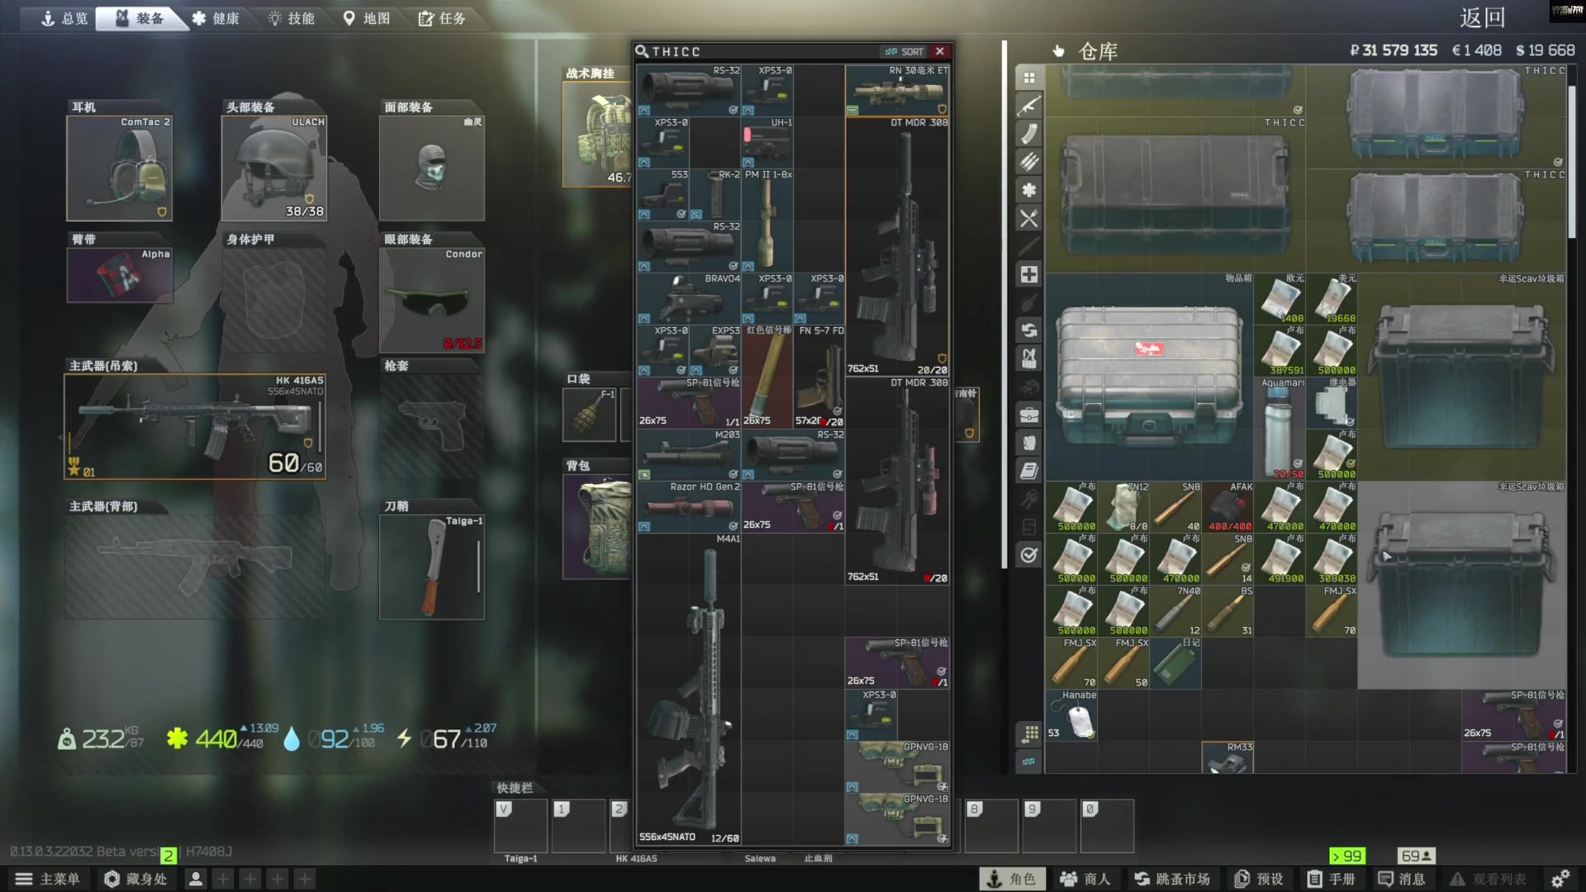Filter stash by food fork-knife icon
This screenshot has width=1586, height=892.
pyautogui.click(x=1029, y=218)
